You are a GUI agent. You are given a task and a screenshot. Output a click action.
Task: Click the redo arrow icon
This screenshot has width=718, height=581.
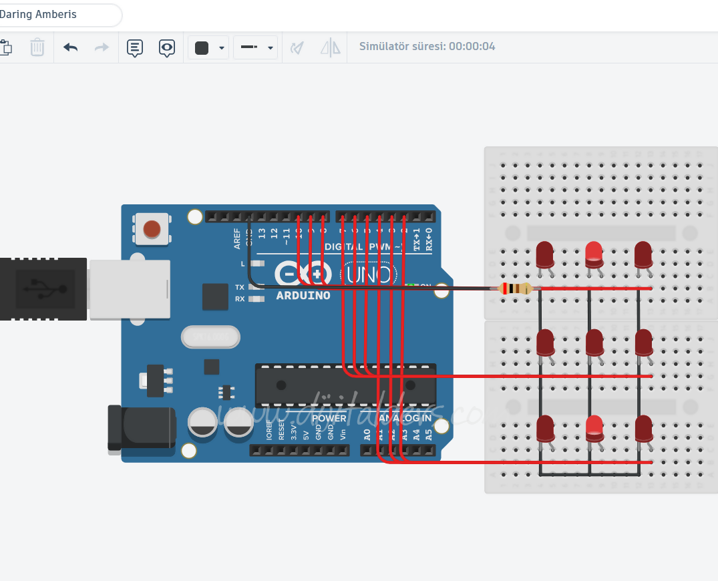coord(102,47)
